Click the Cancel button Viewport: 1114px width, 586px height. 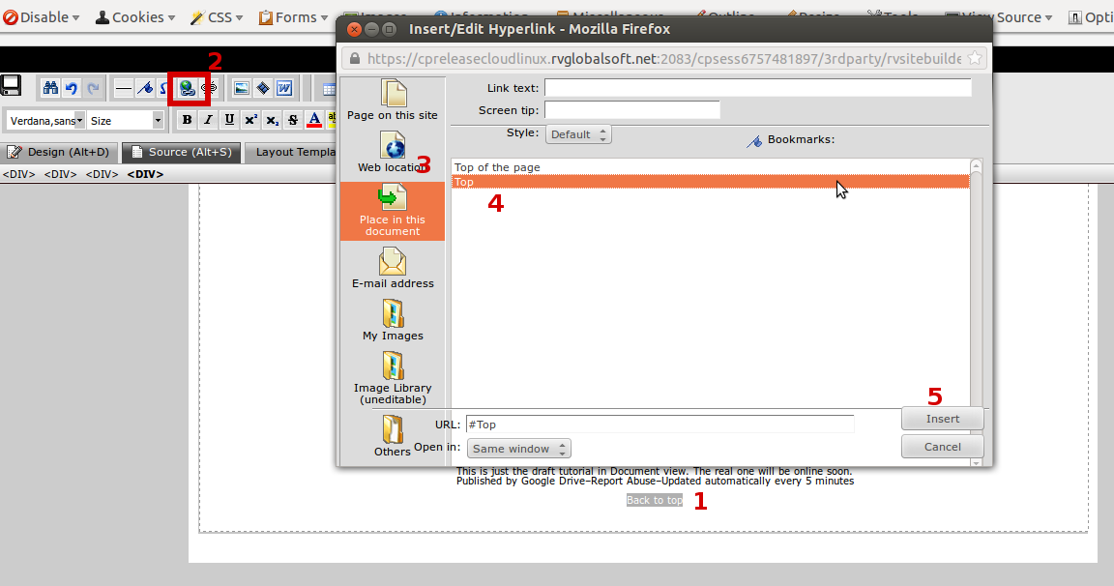tap(942, 447)
